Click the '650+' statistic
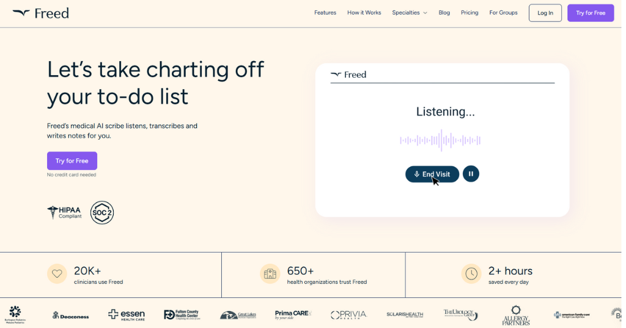 click(300, 271)
